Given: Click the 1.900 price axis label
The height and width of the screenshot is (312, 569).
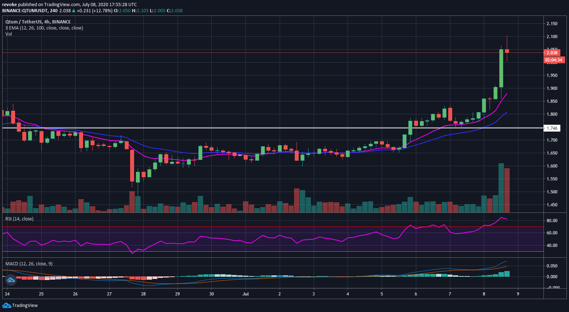Looking at the screenshot, I should [x=552, y=88].
